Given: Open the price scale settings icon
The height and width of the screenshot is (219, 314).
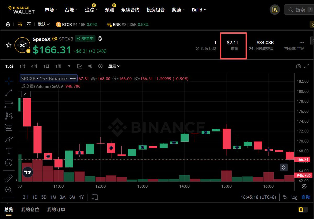Looking at the screenshot, I should (304, 186).
